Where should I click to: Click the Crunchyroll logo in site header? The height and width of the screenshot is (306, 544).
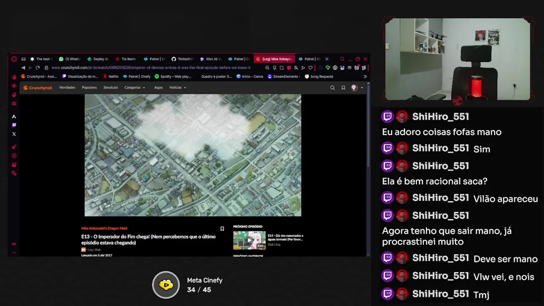point(37,88)
